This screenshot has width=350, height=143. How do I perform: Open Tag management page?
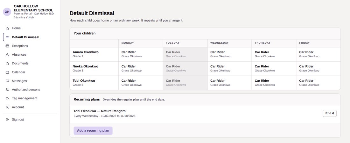click(x=30, y=98)
